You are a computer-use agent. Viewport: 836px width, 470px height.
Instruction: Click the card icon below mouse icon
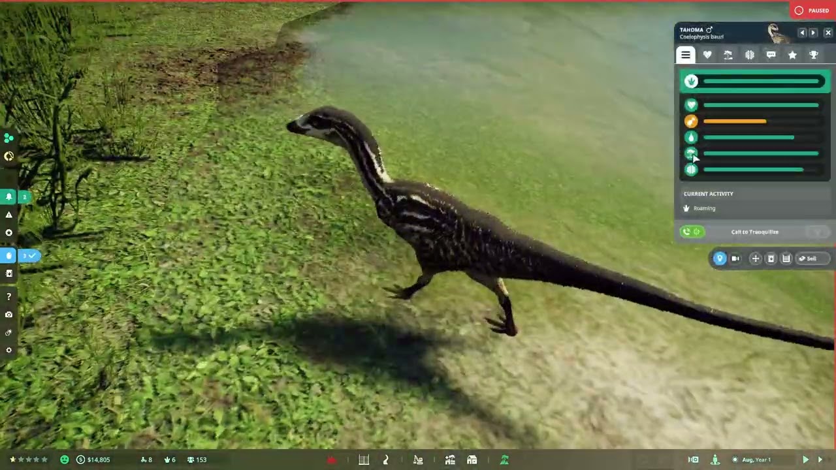click(8, 274)
